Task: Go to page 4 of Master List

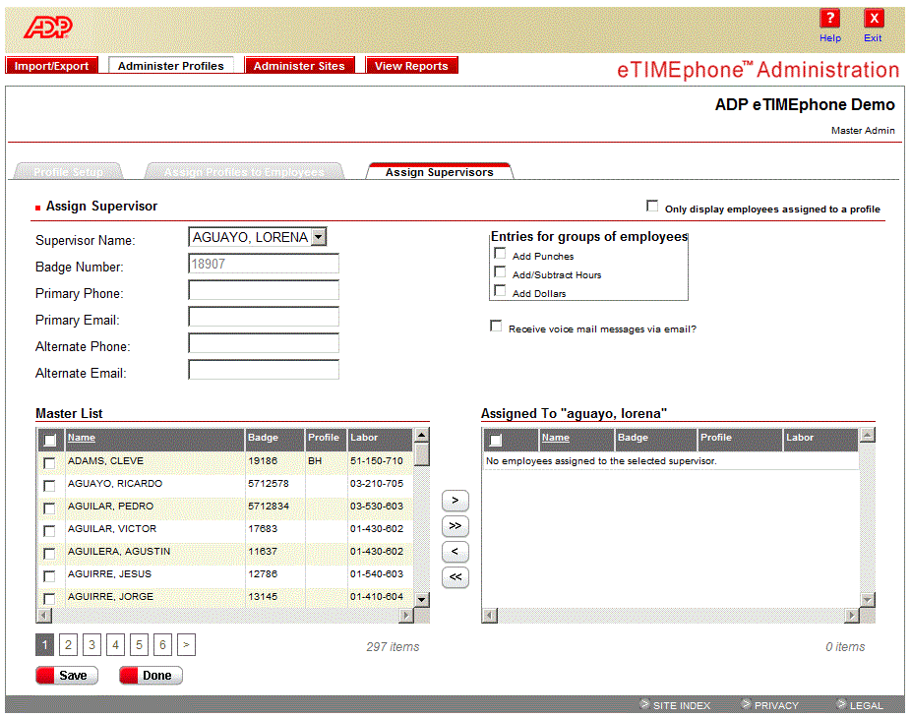Action: point(116,644)
